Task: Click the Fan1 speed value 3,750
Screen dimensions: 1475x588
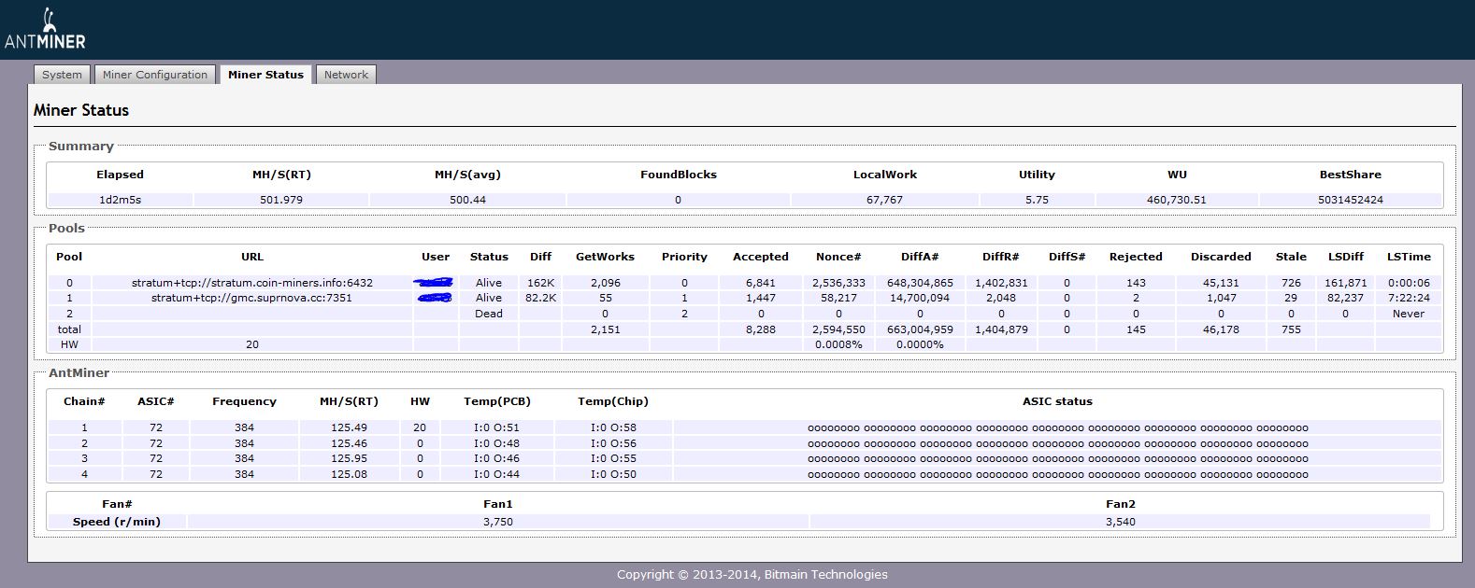Action: [x=497, y=522]
